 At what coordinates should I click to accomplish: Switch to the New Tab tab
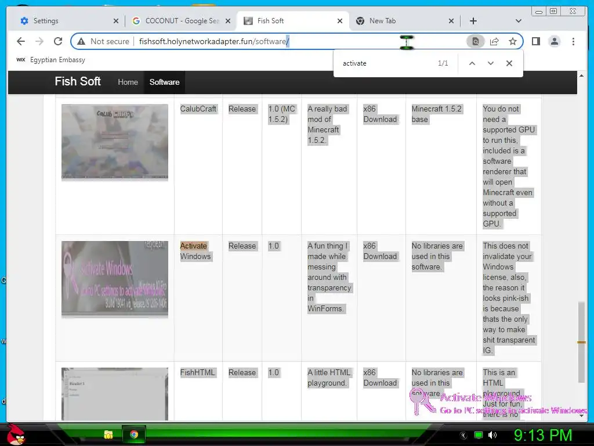pyautogui.click(x=404, y=21)
